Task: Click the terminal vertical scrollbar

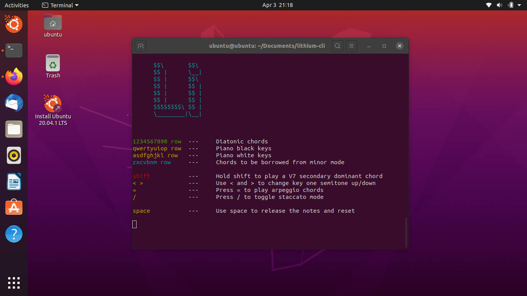Action: (406, 232)
